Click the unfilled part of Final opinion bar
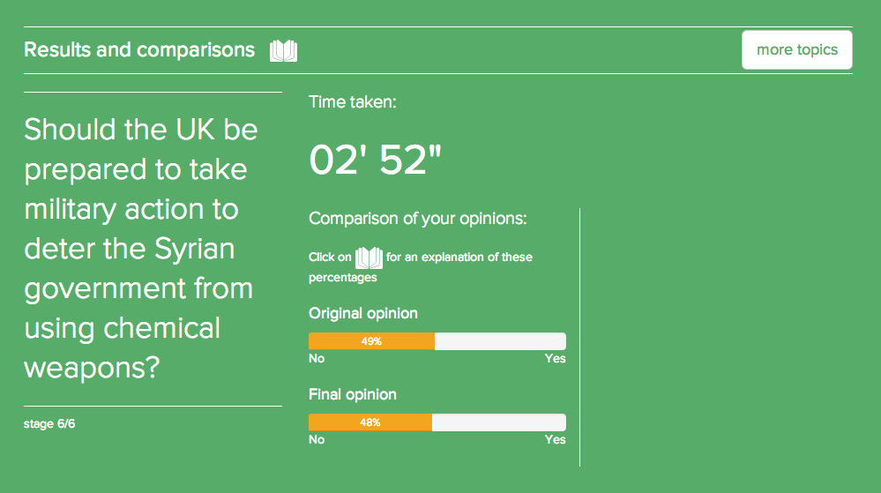881x493 pixels. tap(498, 422)
